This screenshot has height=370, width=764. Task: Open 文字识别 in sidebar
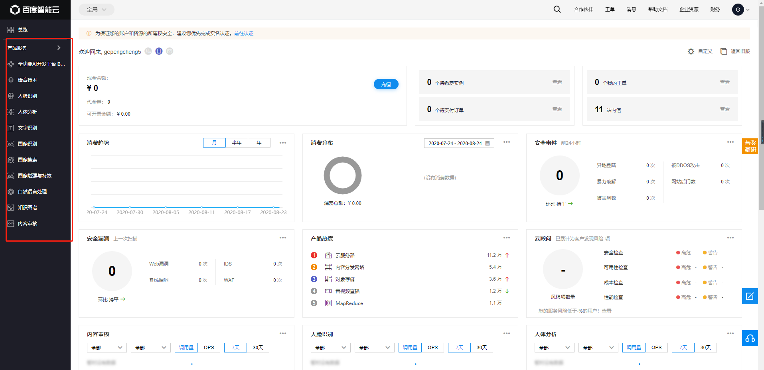point(22,128)
